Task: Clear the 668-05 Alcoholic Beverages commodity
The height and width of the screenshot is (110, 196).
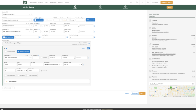Action: [60, 65]
